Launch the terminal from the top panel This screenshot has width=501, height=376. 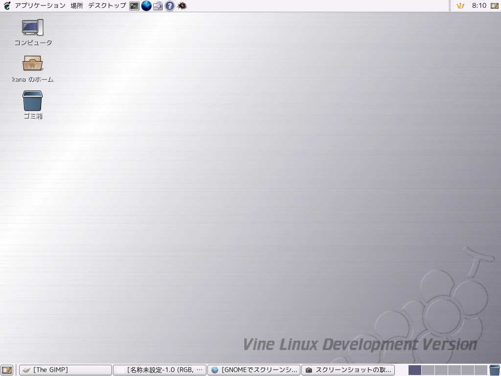[x=134, y=6]
